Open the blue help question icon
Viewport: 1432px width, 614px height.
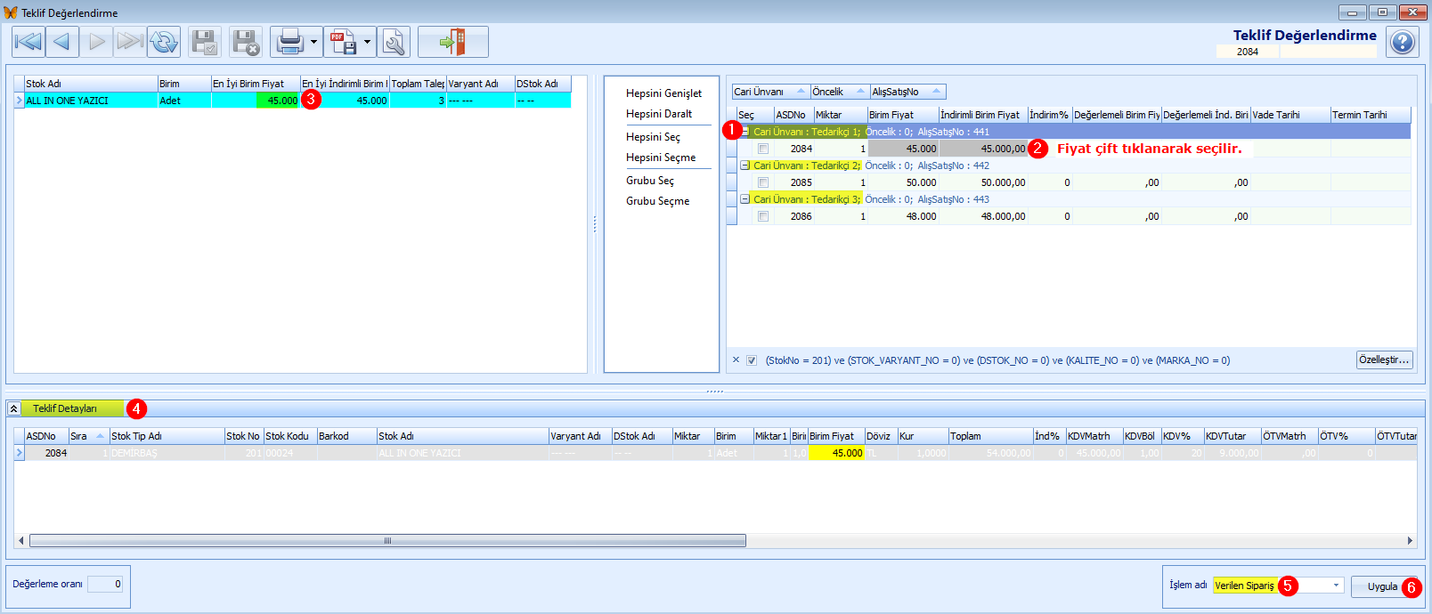pyautogui.click(x=1403, y=42)
